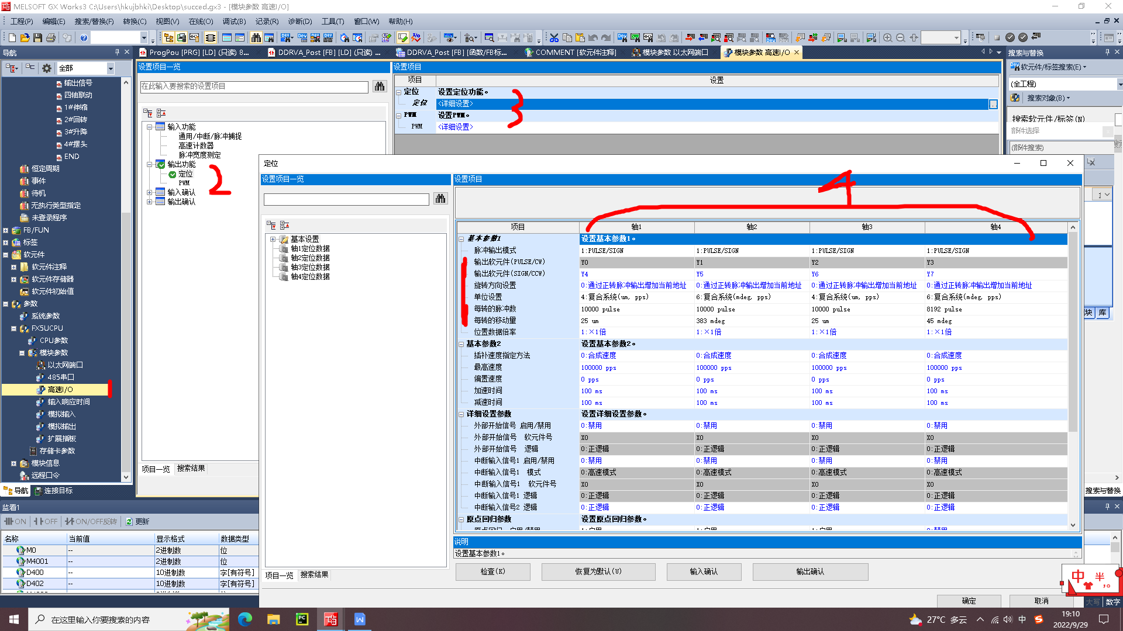Open the 诊断(D) menu

(x=300, y=22)
